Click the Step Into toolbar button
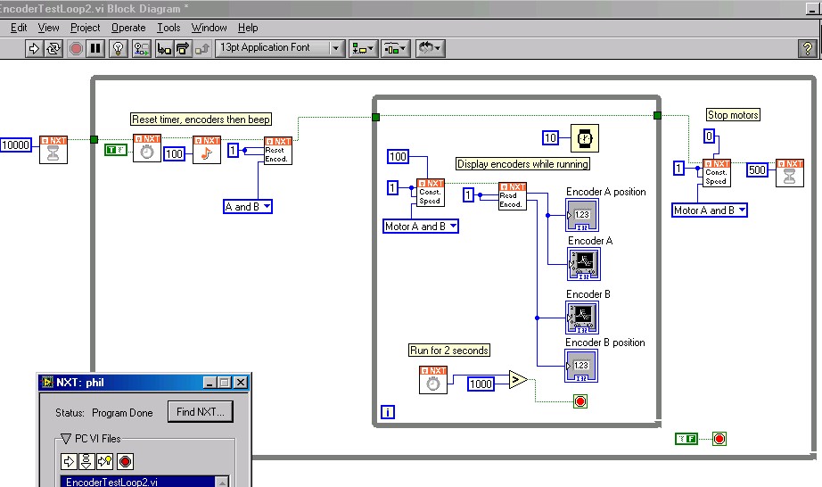The height and width of the screenshot is (487, 822). coord(164,49)
